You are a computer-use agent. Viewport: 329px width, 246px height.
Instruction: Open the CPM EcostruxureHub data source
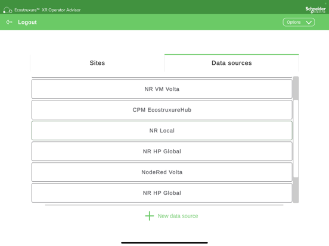162,109
